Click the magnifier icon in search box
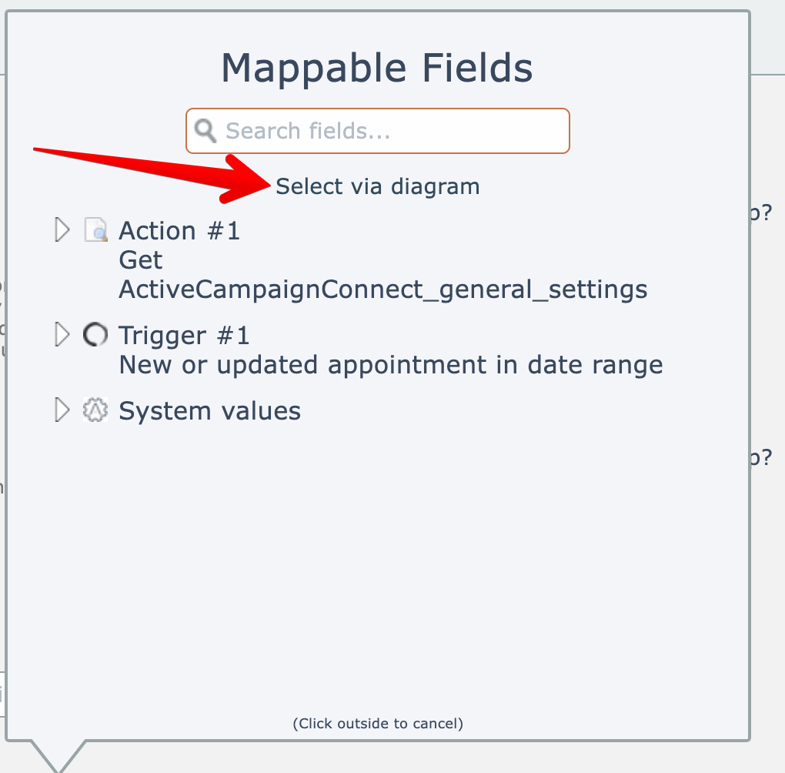 205,131
